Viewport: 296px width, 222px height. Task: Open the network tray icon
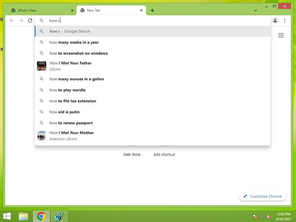(x=262, y=217)
